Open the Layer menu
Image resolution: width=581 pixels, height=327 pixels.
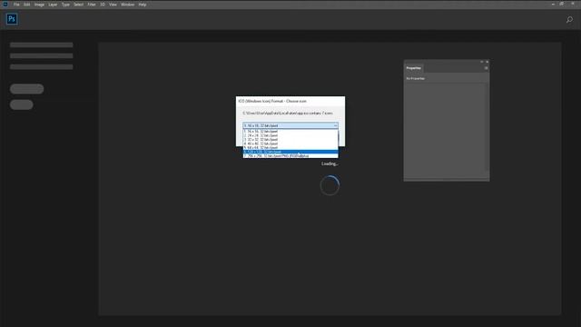tap(53, 5)
